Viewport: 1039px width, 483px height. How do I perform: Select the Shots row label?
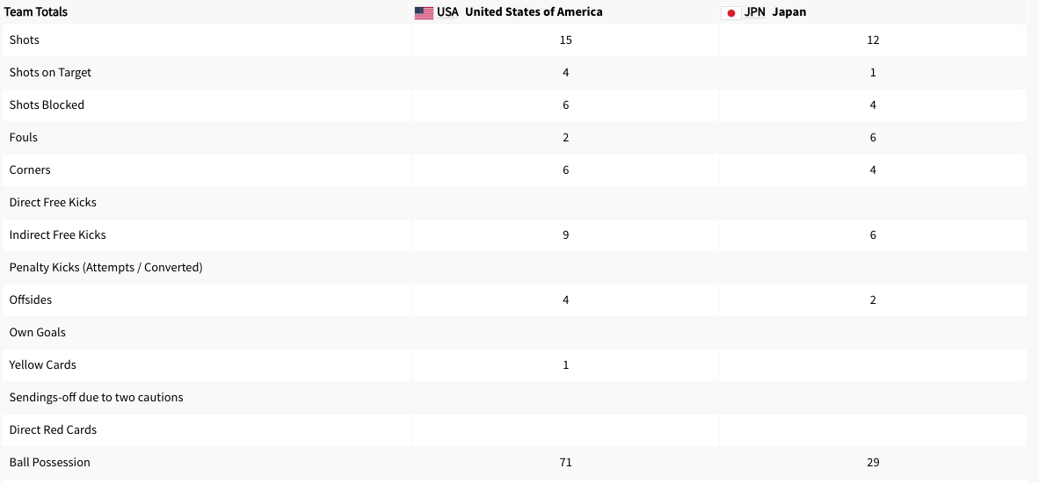[x=25, y=40]
